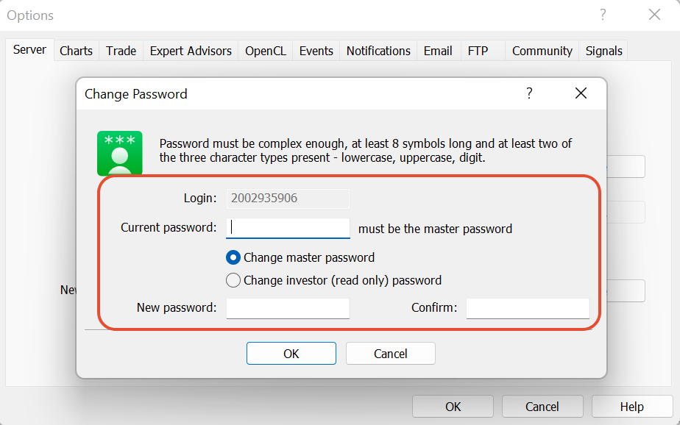Screen dimensions: 680x425
Task: Open the Signals tab
Action: tap(603, 51)
